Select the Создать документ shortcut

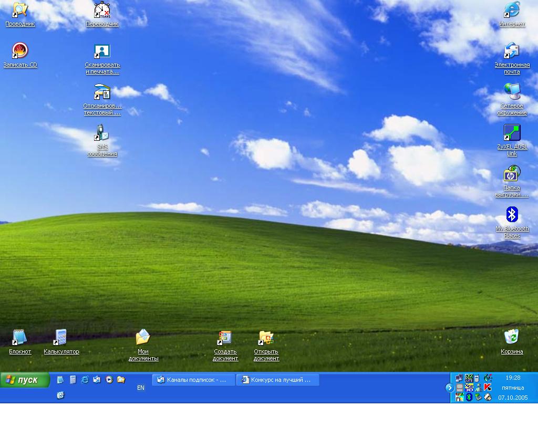225,346
